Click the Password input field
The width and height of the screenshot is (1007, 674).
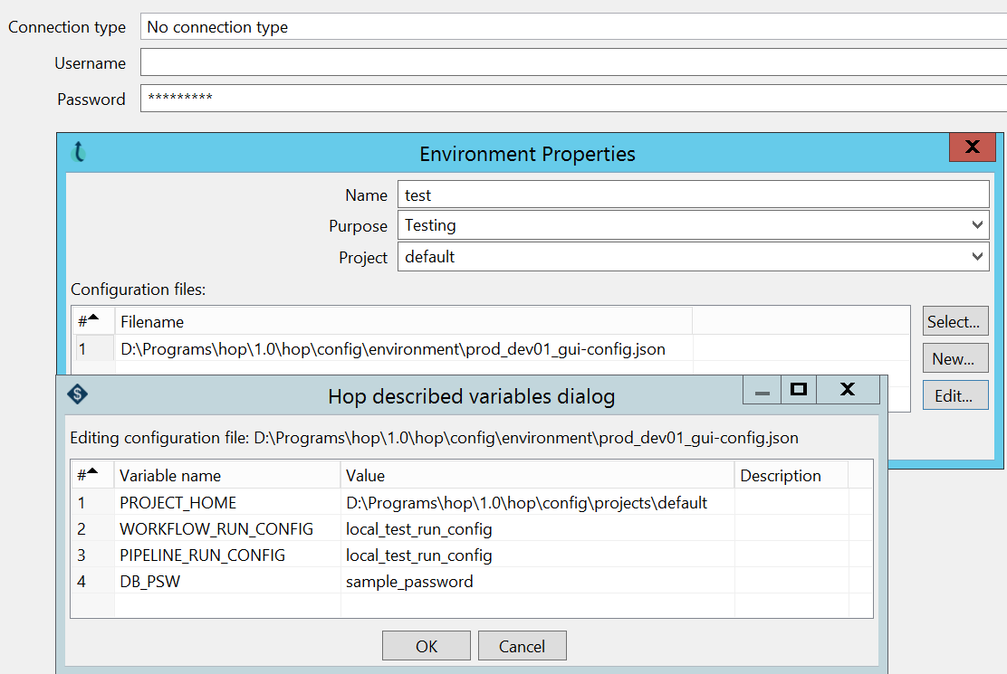pos(573,98)
